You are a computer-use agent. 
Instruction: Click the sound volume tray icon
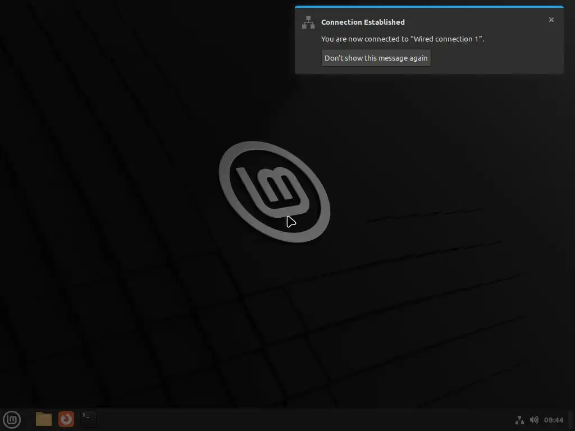coord(535,420)
